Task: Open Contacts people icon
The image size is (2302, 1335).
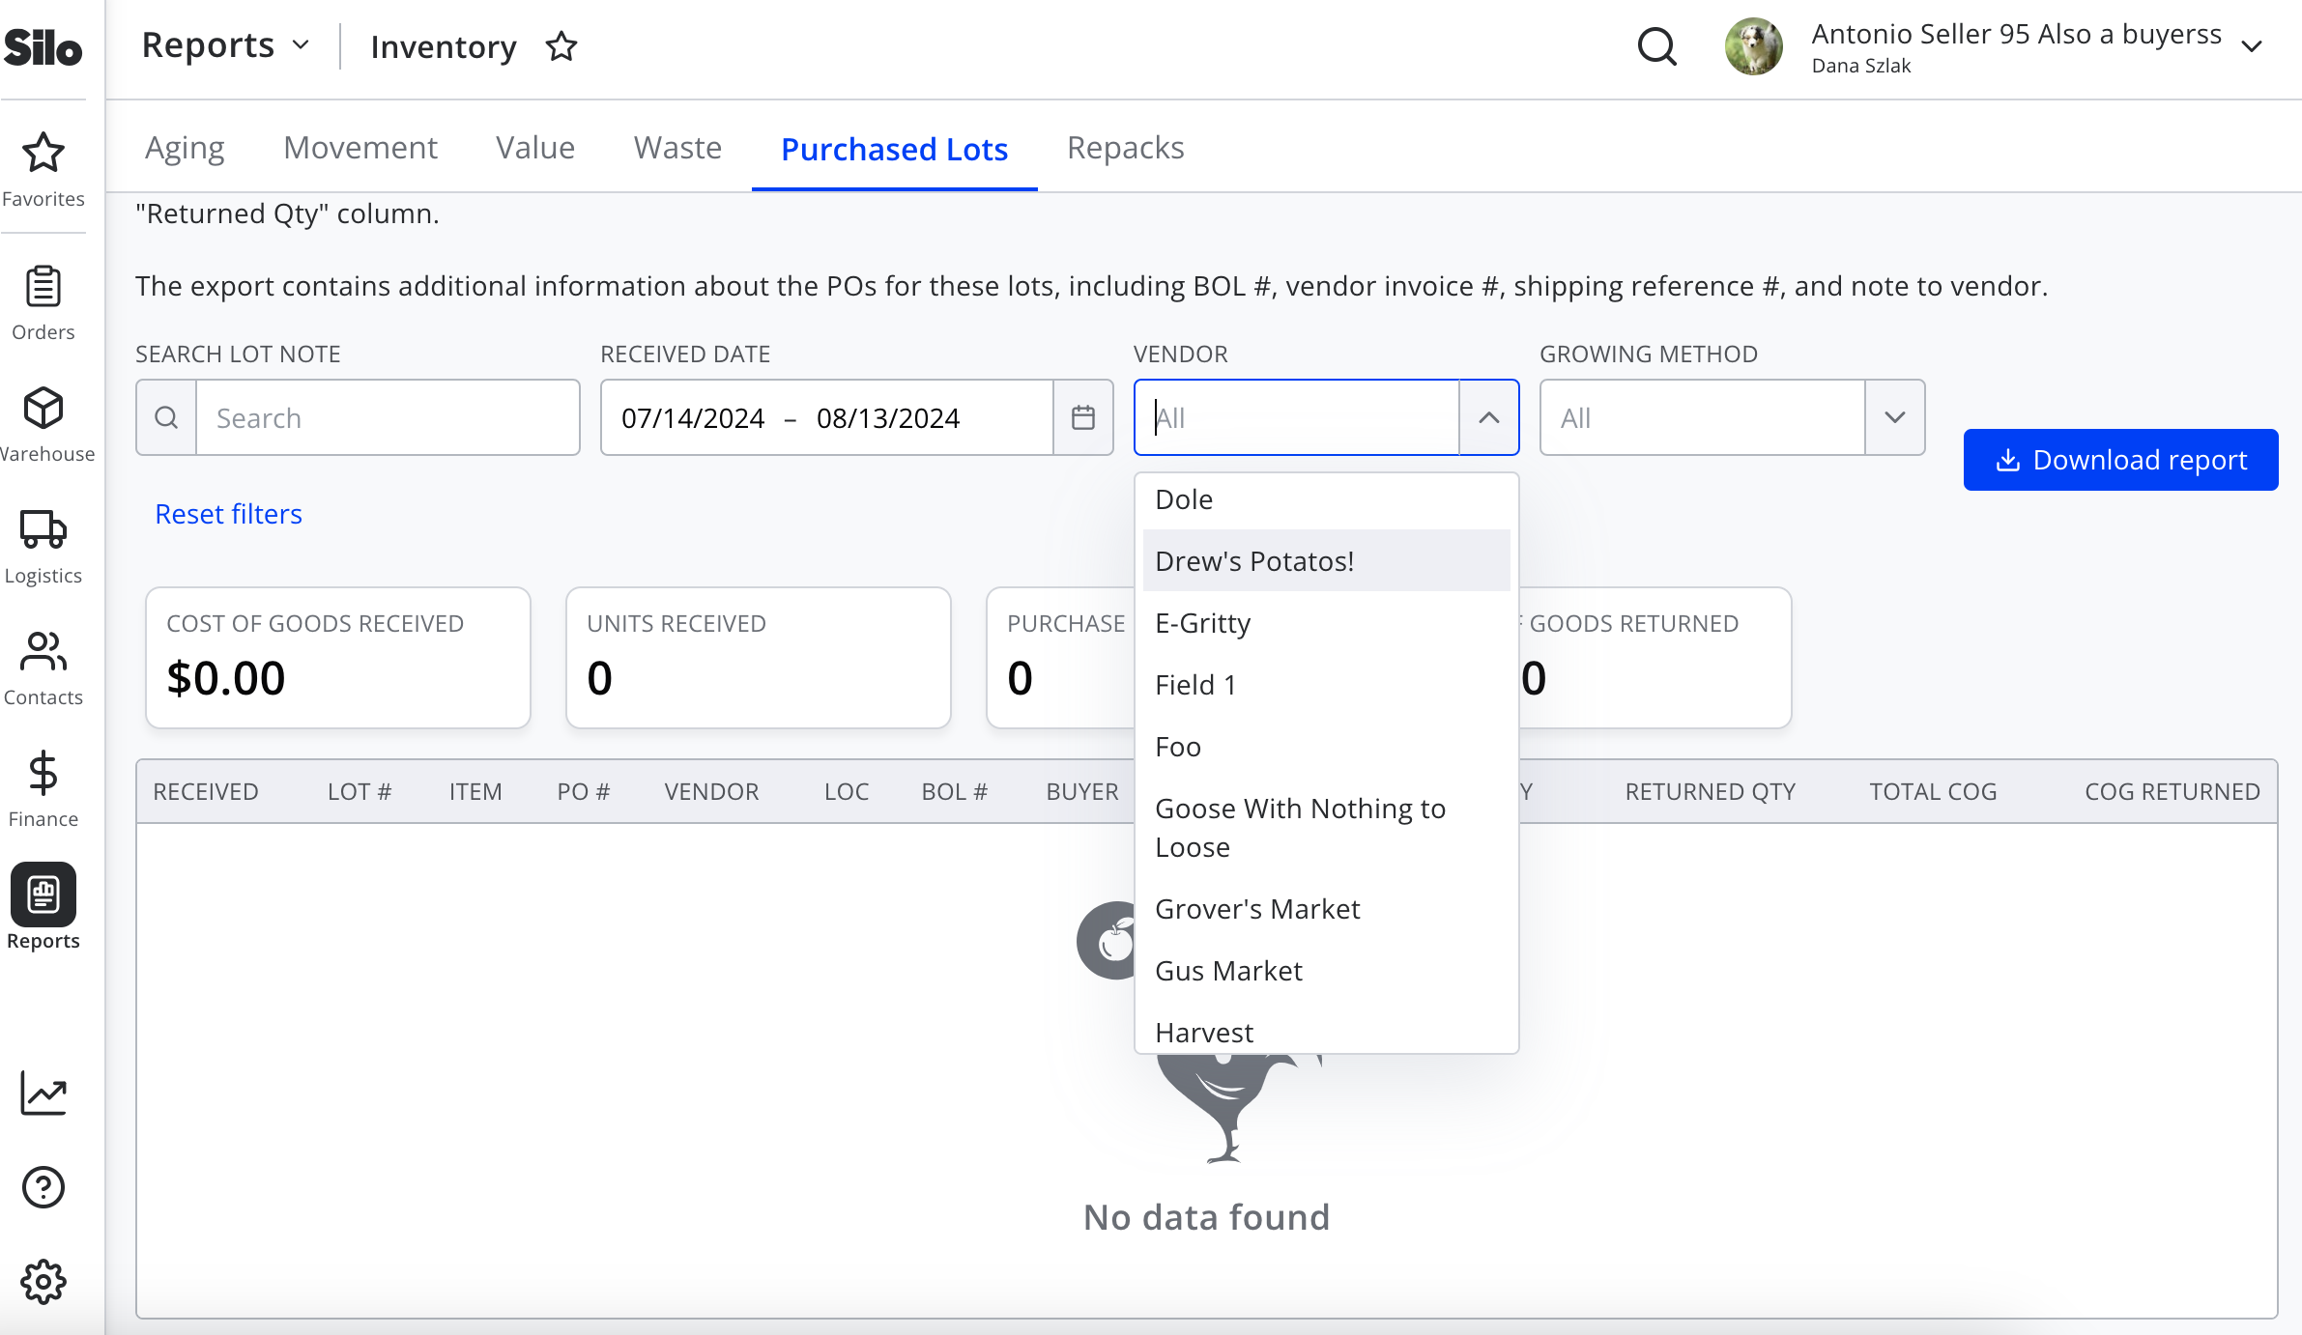Action: click(x=43, y=652)
